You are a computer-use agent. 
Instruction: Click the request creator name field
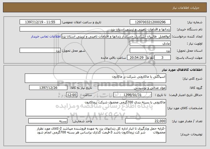tap(116, 36)
